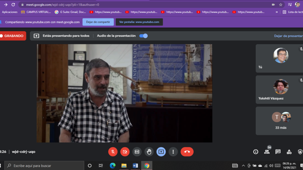The image size is (303, 170).
Task: Unmute the microphone in the call controls
Action: tap(113, 152)
